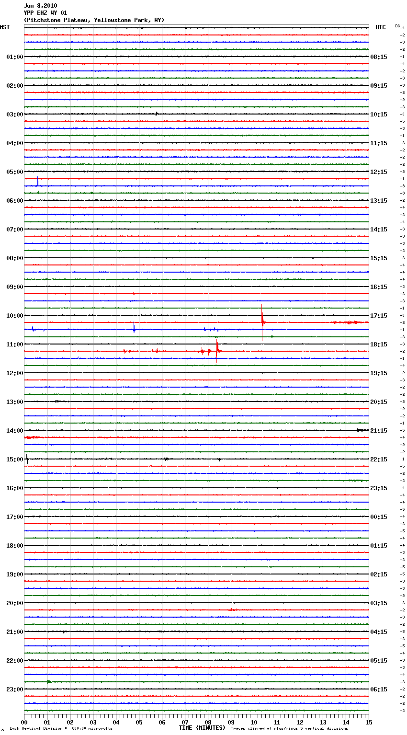Click the blue spike just below 05:00 MST
The width and height of the screenshot is (407, 735).
coord(38,182)
